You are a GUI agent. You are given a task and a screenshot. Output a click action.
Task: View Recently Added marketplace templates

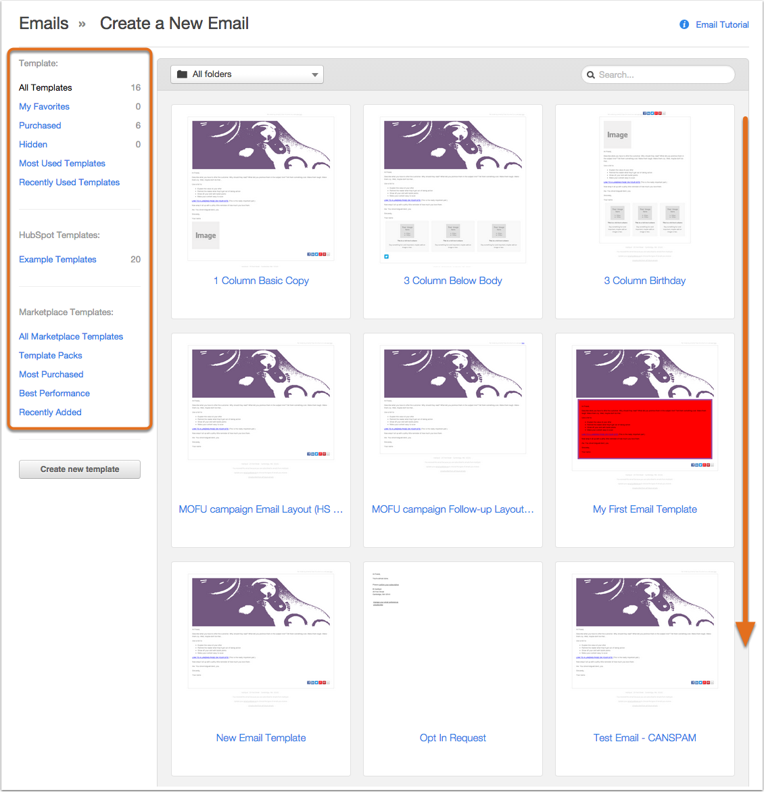[50, 413]
